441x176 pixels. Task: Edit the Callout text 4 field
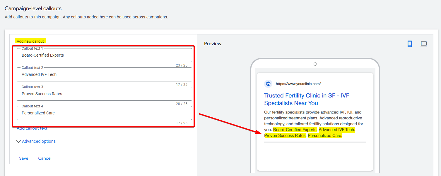[x=104, y=113]
